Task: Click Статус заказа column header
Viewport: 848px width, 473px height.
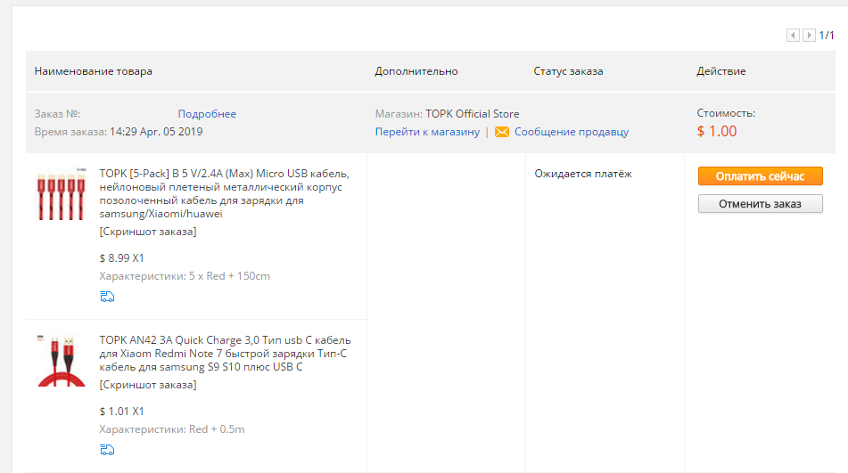Action: pos(568,71)
